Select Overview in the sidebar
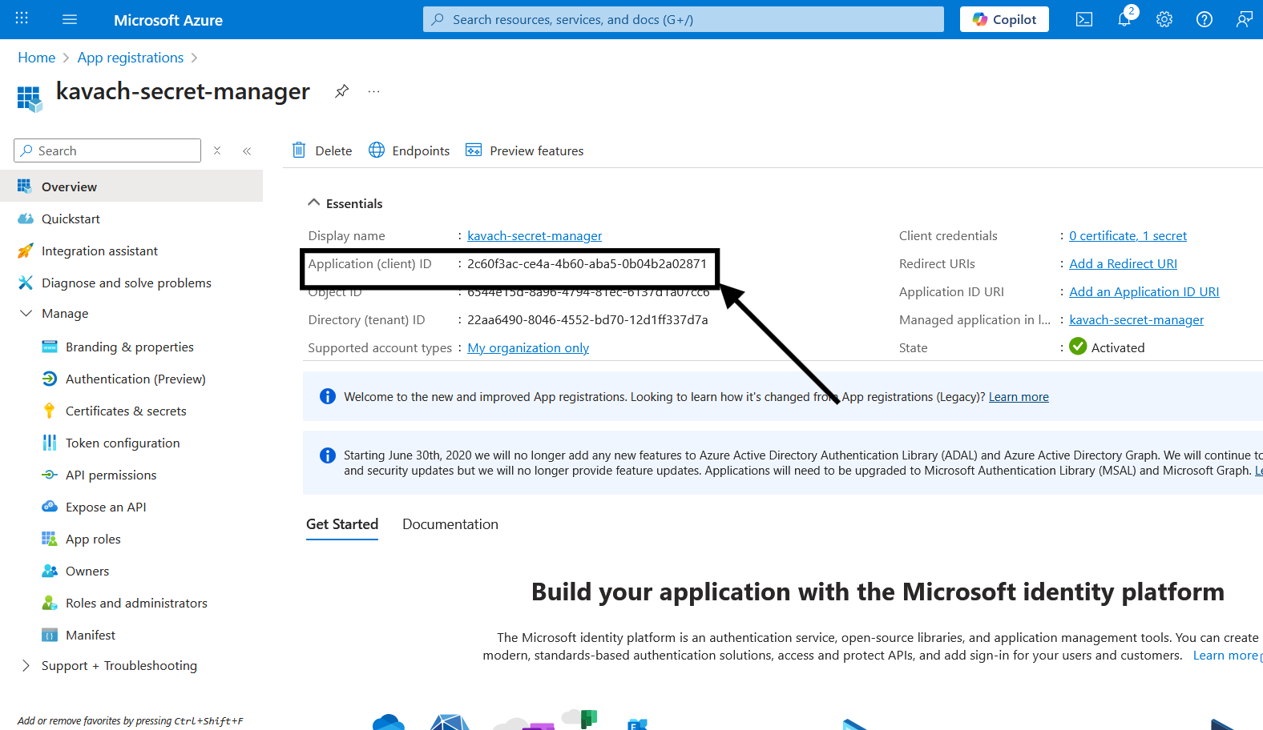This screenshot has width=1263, height=730. pyautogui.click(x=131, y=186)
